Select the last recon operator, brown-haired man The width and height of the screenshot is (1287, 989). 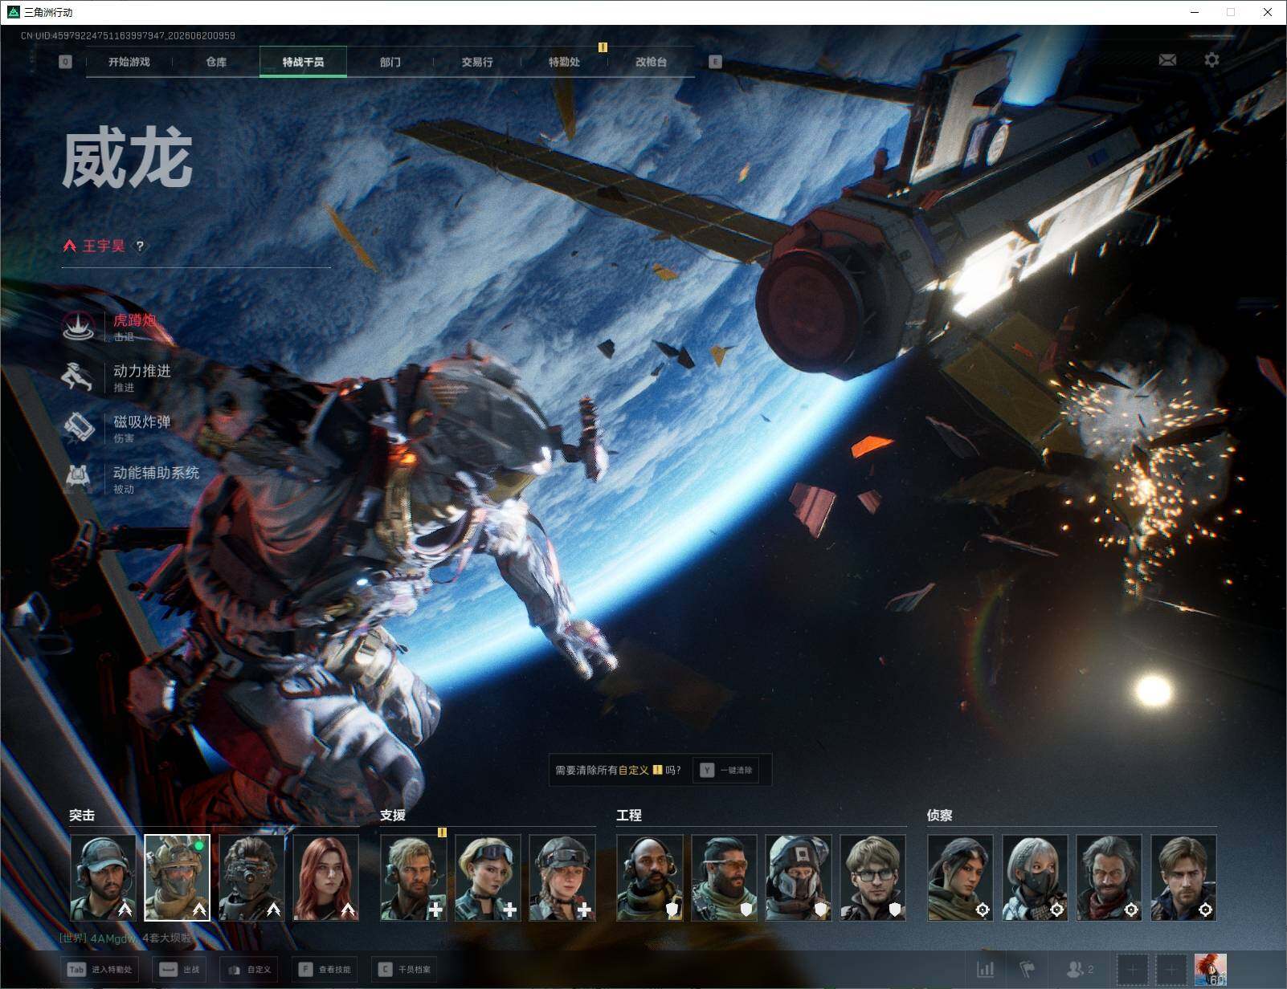[x=1183, y=877]
